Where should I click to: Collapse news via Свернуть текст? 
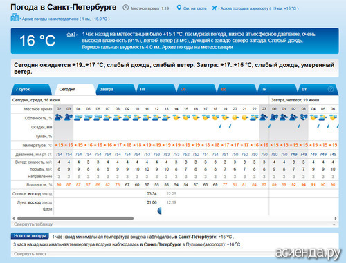coord(30,254)
